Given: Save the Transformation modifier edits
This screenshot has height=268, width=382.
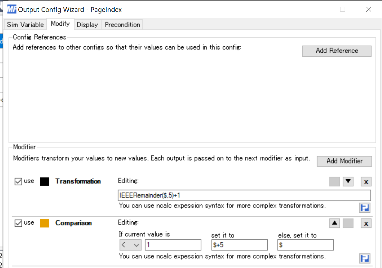Looking at the screenshot, I should tap(365, 208).
